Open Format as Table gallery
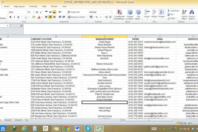This screenshot has height=132, width=198. pos(130,15)
